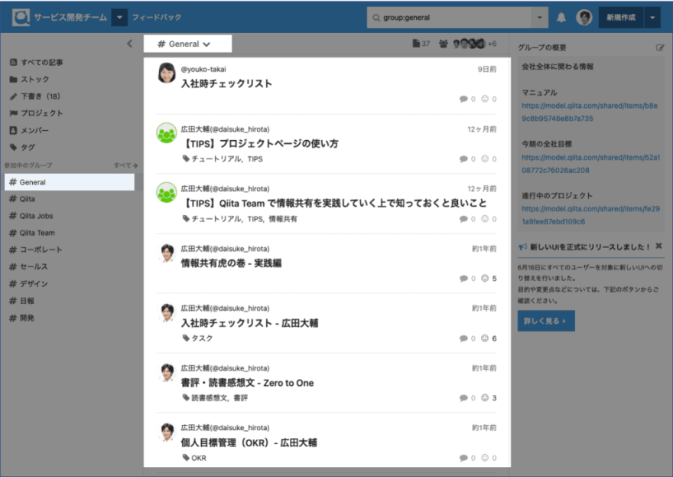Viewport: 673px width, 477px height.
Task: Click the +6 more members label
Action: 492,44
